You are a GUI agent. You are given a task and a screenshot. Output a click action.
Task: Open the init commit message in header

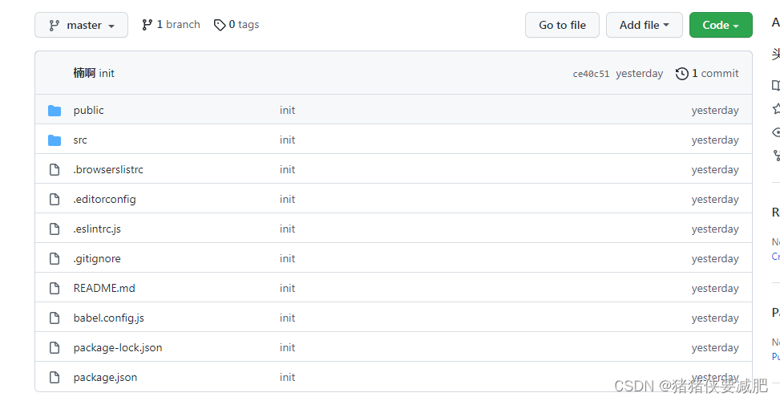click(107, 73)
